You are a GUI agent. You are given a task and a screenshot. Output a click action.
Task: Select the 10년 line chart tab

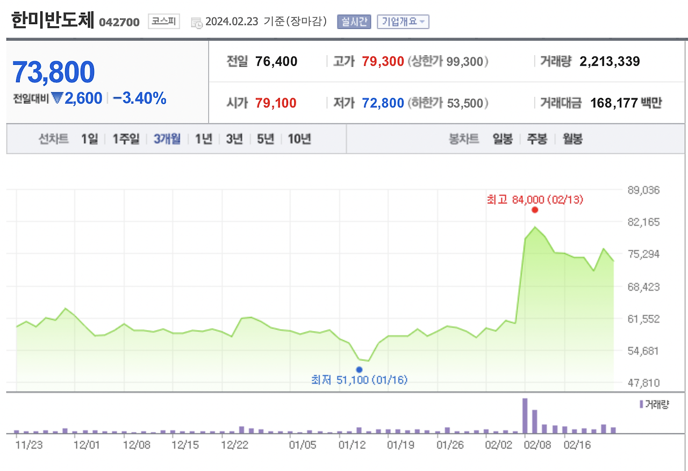tap(299, 139)
